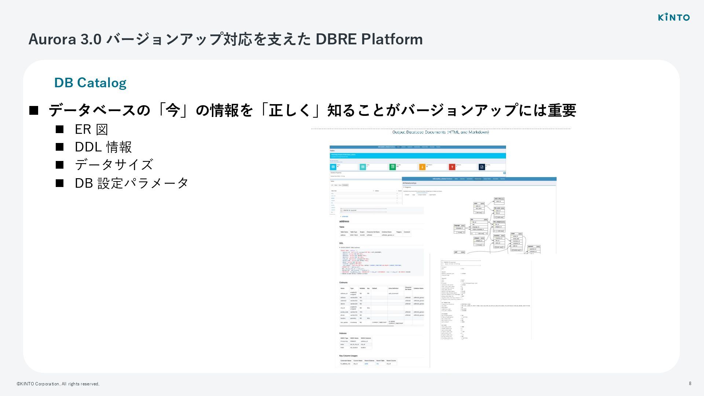The width and height of the screenshot is (704, 396).
Task: Open the city parent table link
Action: click(x=378, y=364)
